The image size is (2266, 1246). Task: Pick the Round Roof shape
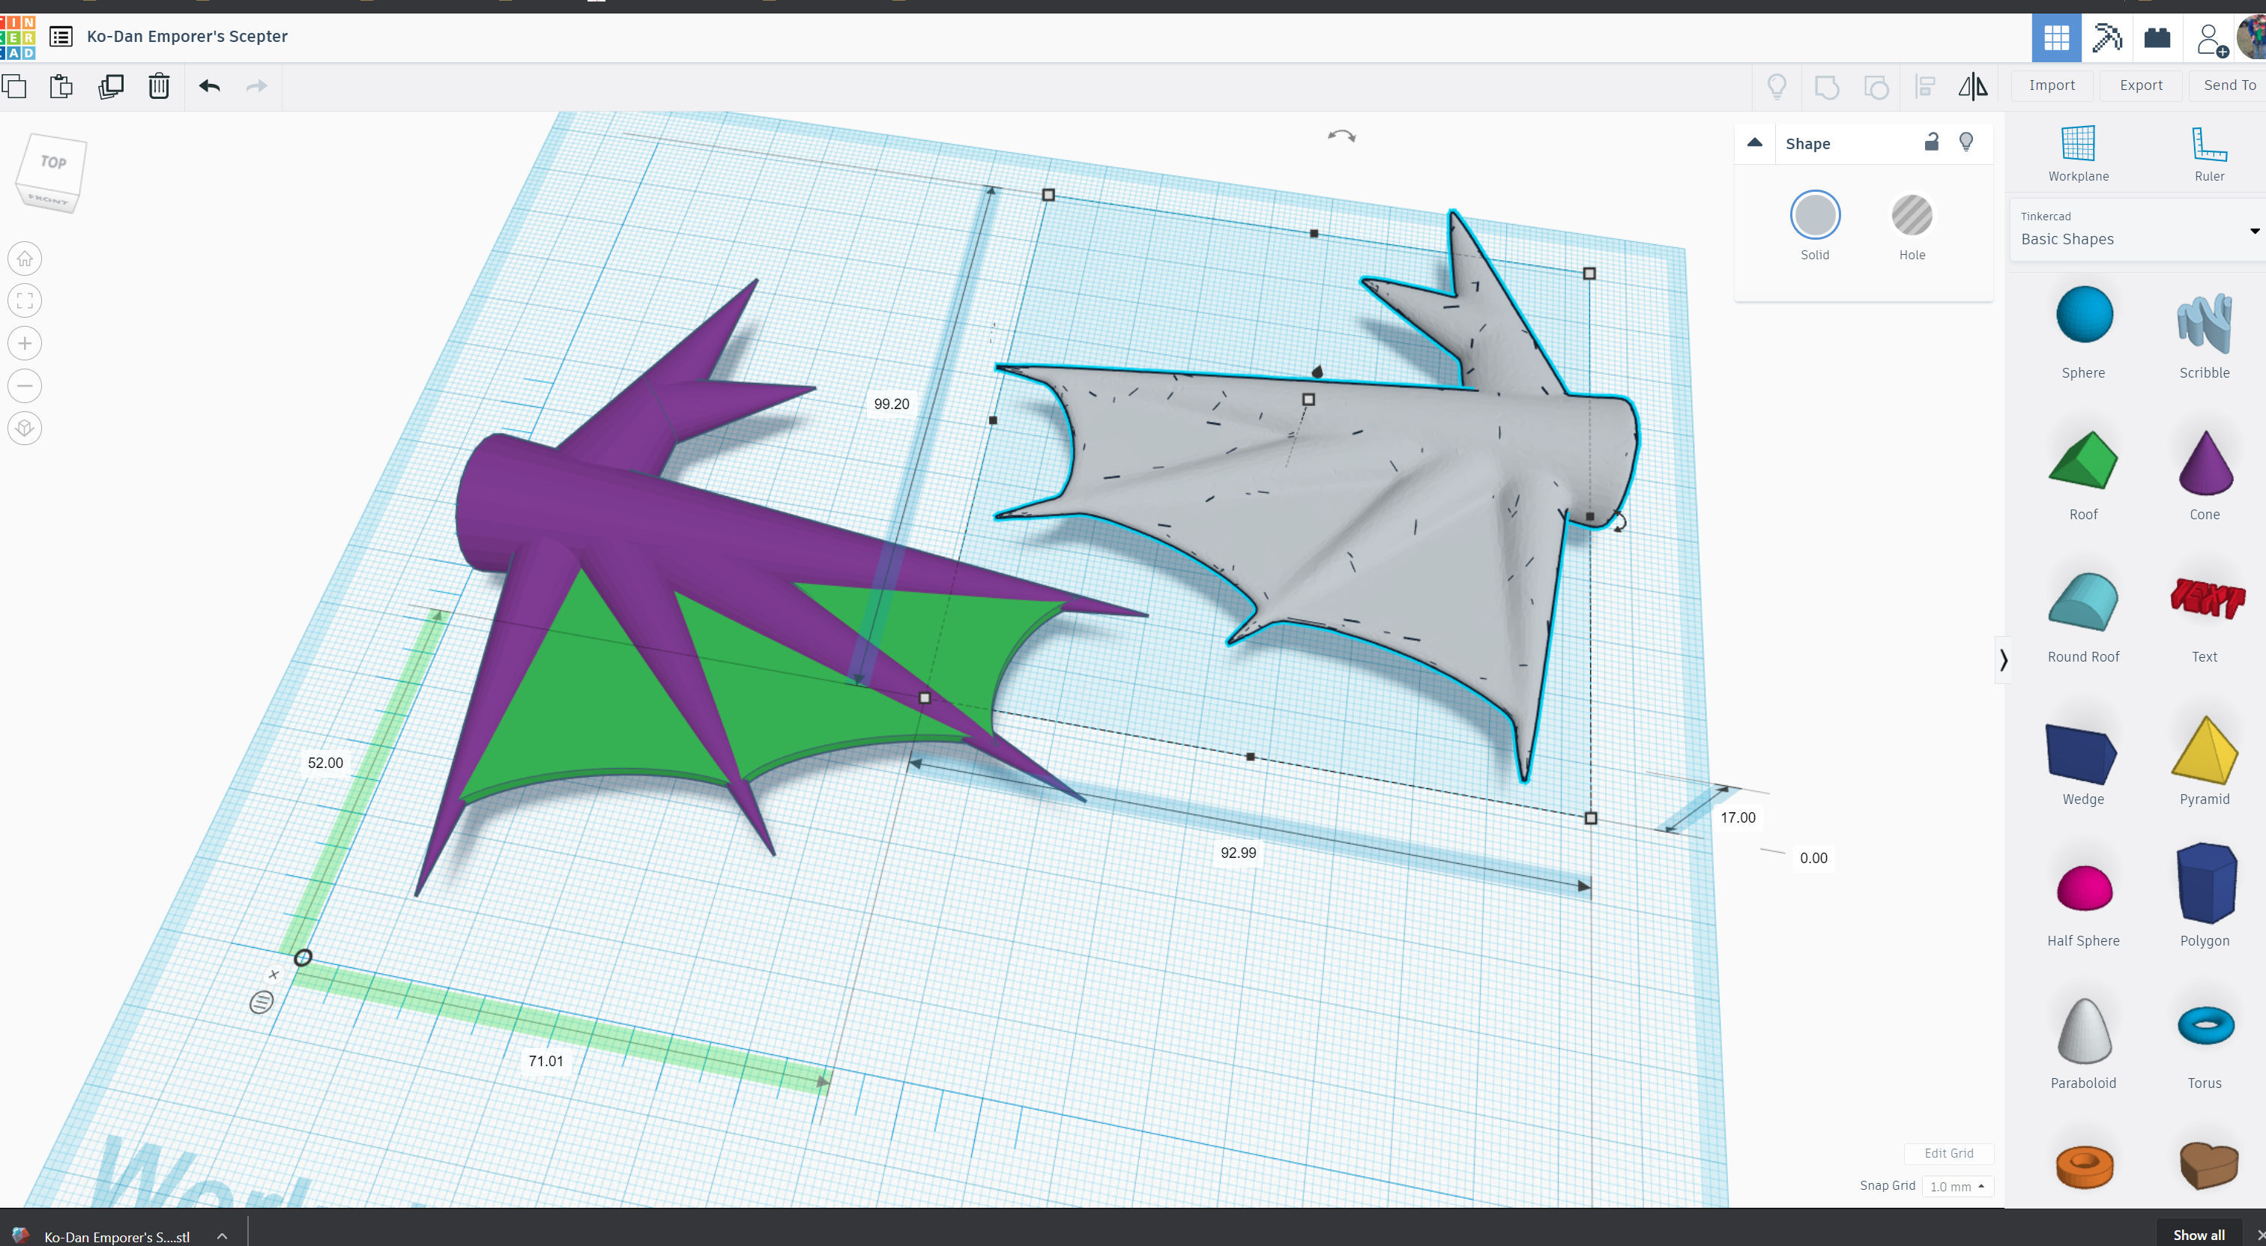2083,617
